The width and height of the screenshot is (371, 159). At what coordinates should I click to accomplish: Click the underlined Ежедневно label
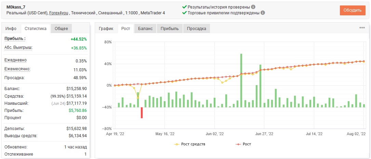tap(16, 60)
